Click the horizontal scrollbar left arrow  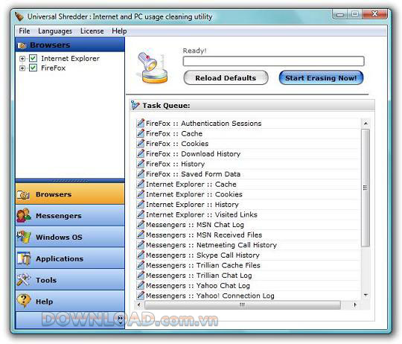coord(139,305)
